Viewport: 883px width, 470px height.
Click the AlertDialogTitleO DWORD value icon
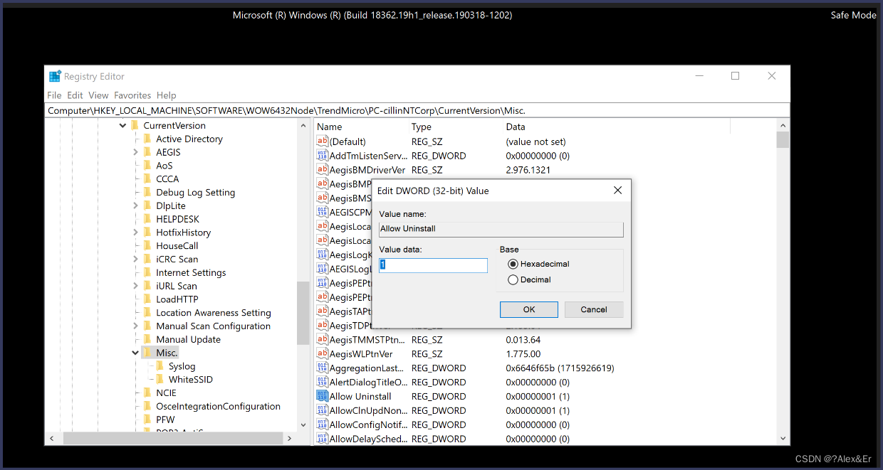322,383
